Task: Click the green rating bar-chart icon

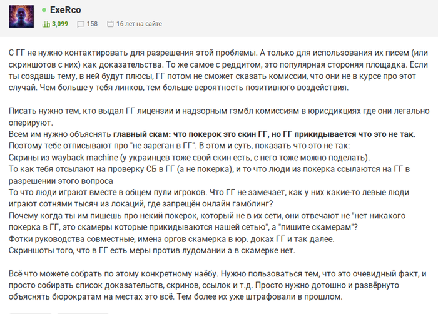Action: point(46,24)
